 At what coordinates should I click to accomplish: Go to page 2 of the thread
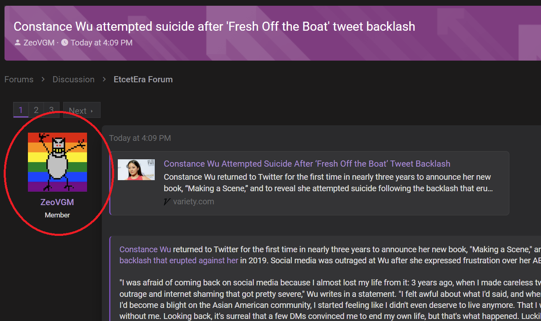pyautogui.click(x=36, y=110)
